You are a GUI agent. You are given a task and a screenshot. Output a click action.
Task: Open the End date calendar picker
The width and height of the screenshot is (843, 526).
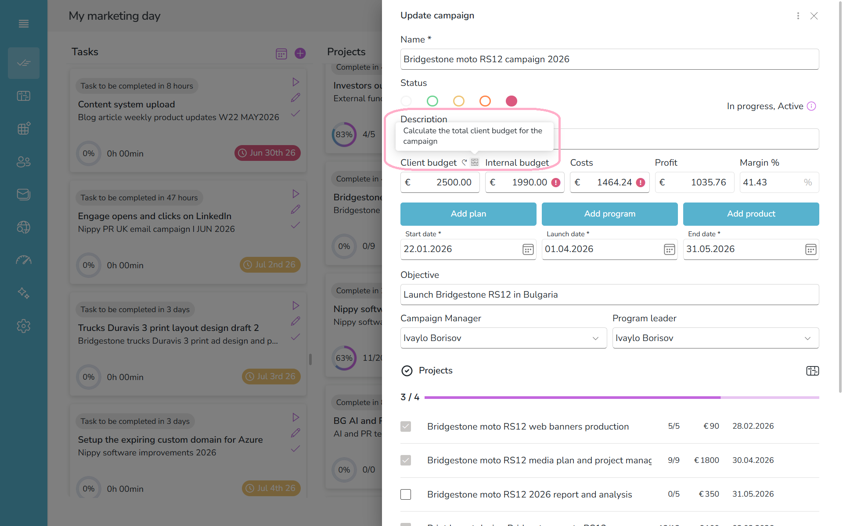click(x=811, y=249)
